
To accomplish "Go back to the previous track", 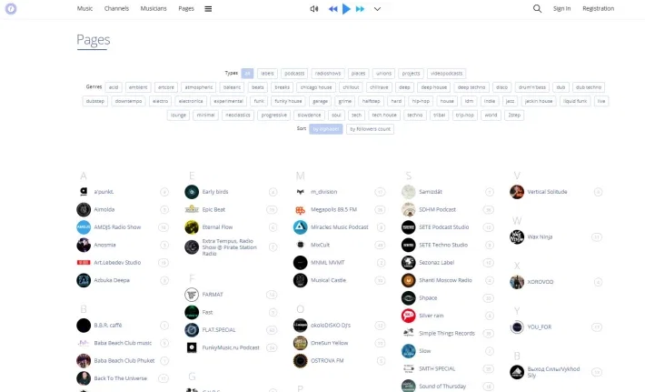I will 332,9.
